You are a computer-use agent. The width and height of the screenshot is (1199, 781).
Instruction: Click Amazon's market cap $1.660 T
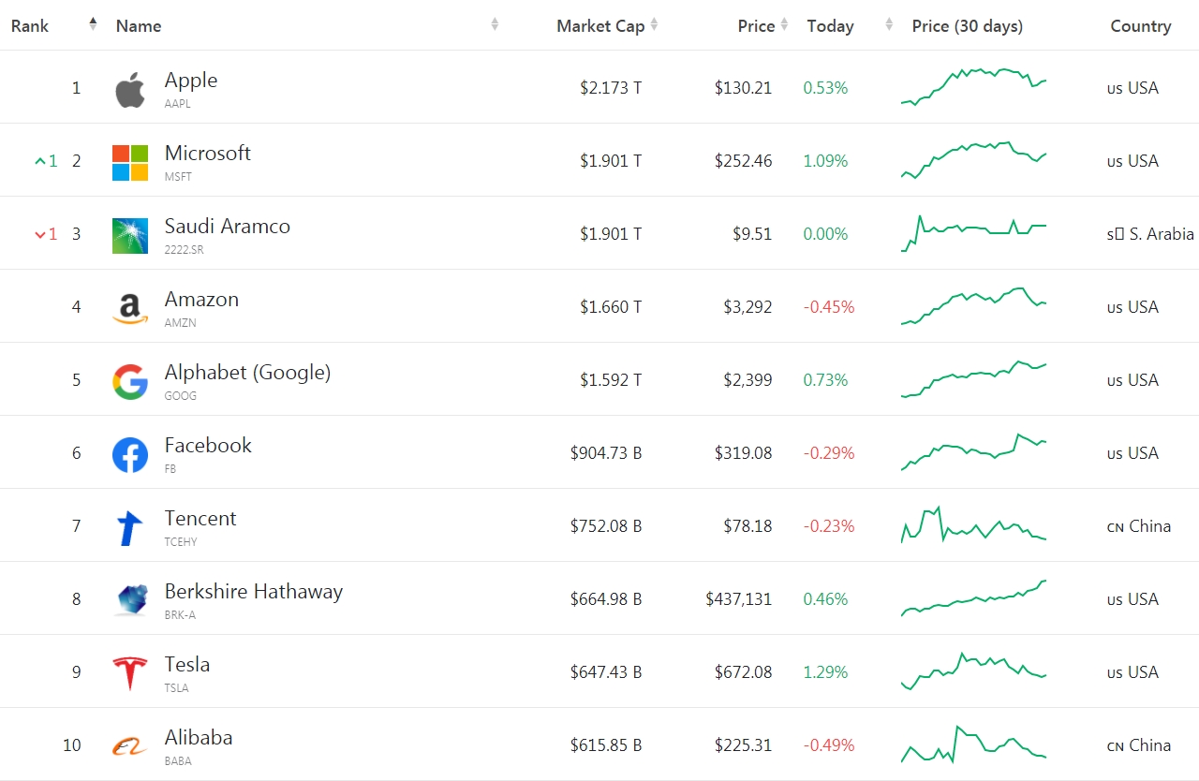[x=611, y=307]
